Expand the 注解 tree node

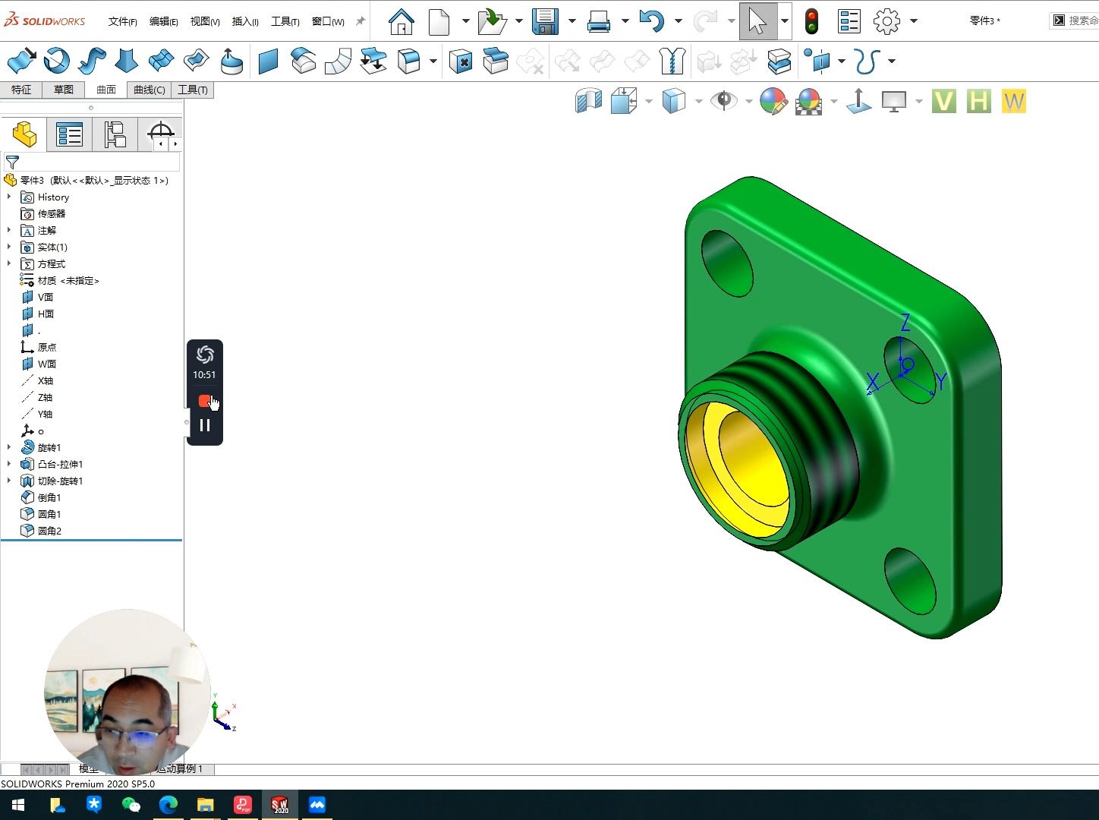tap(9, 230)
